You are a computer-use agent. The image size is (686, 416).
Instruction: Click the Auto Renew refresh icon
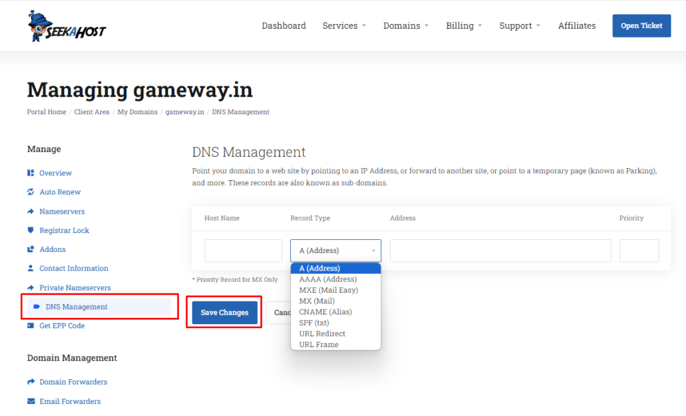pyautogui.click(x=31, y=192)
